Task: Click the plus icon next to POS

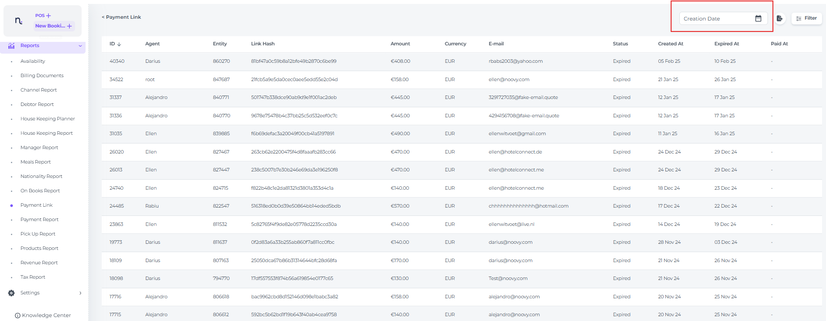Action: coord(48,16)
